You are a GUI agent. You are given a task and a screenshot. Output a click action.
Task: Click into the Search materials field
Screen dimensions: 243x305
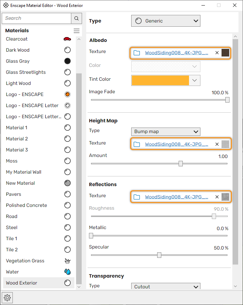36,18
